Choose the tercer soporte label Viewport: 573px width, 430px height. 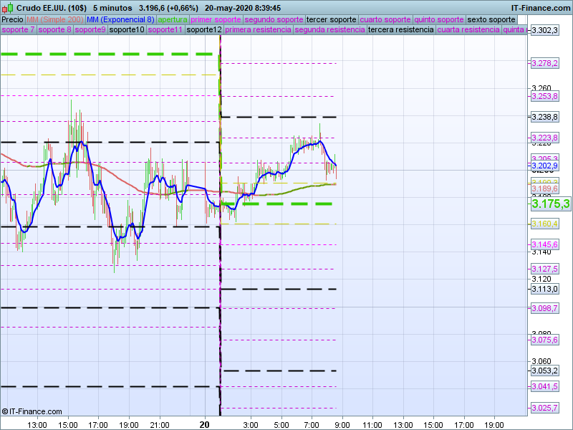click(331, 19)
